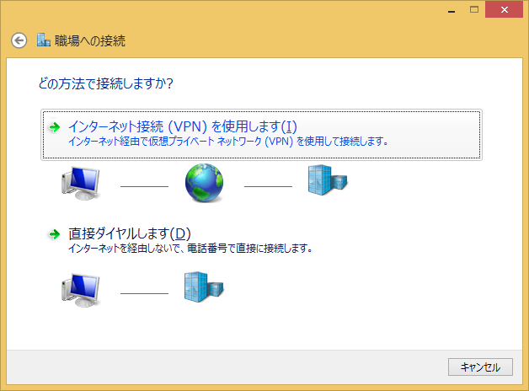Click the computer icon in dial-up diagram
This screenshot has width=529, height=391.
tap(83, 288)
